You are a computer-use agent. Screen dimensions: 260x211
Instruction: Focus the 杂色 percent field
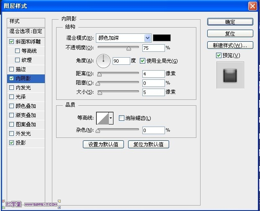pyautogui.click(x=154, y=130)
